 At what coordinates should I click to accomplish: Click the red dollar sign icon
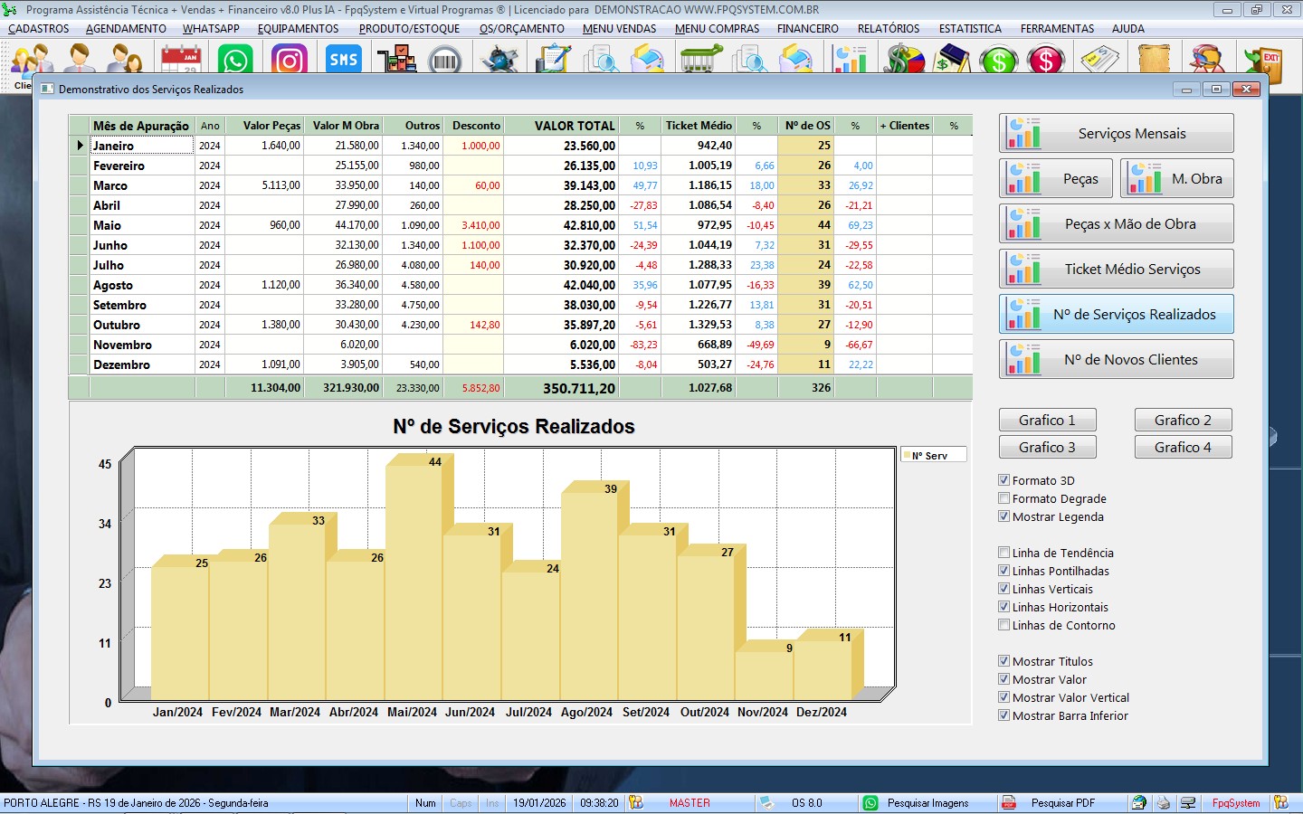pos(1045,62)
